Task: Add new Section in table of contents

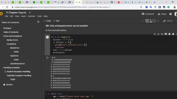Action: pos(8,85)
